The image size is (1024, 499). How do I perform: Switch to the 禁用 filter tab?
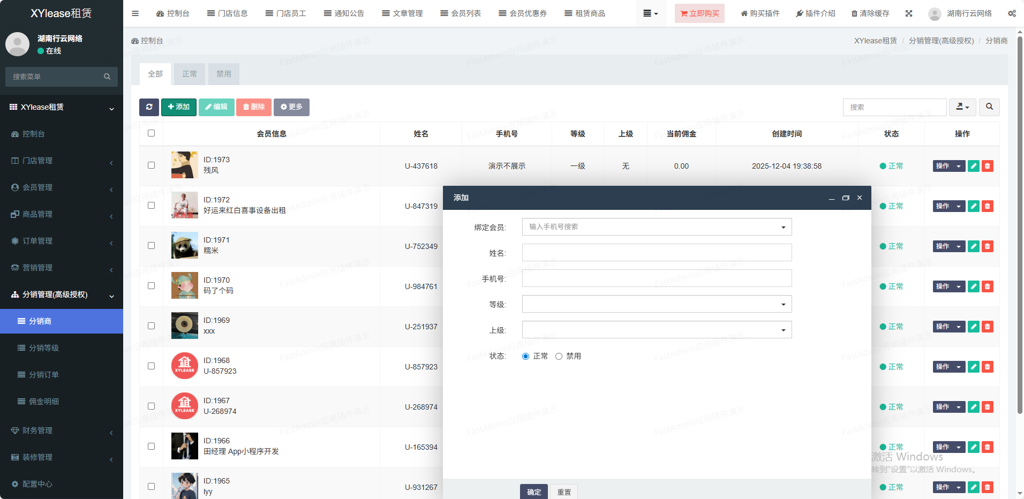tap(223, 74)
